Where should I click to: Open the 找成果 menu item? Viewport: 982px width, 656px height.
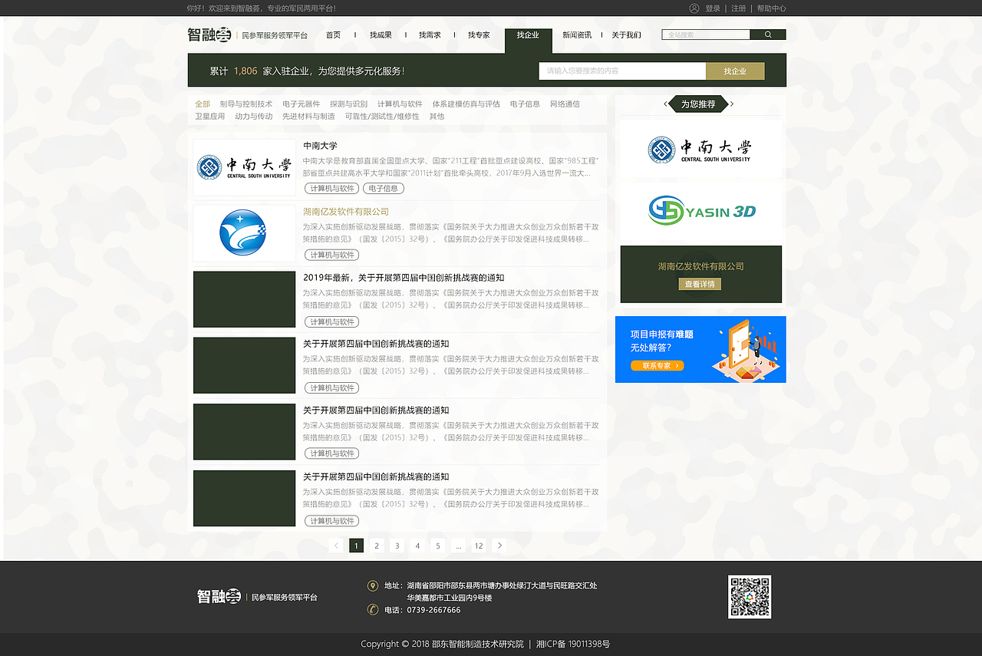pos(381,35)
